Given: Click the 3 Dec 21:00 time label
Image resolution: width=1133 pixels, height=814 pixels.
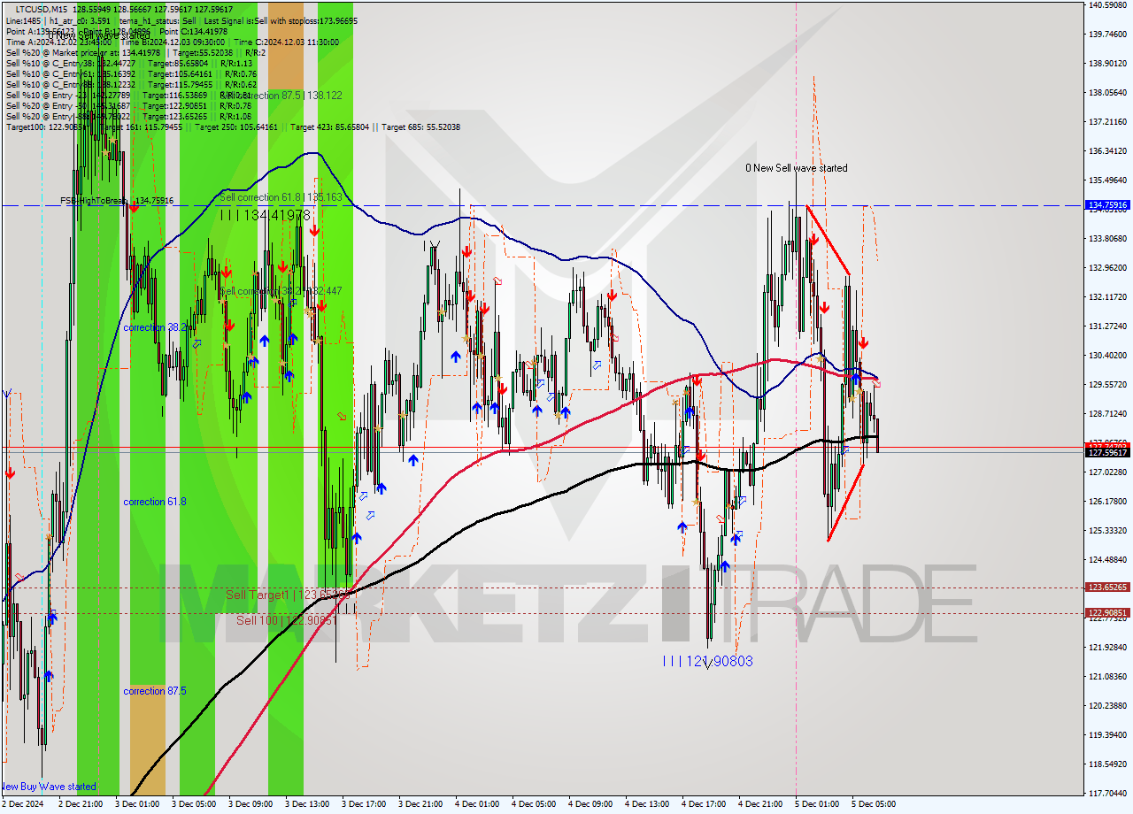Looking at the screenshot, I should coord(421,804).
